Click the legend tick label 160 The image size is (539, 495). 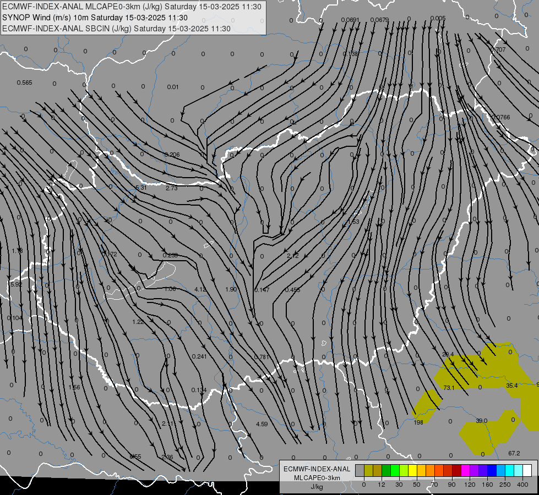487,485
